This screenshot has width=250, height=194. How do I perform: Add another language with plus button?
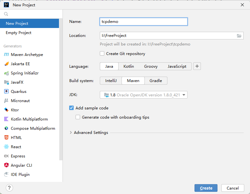[197, 66]
